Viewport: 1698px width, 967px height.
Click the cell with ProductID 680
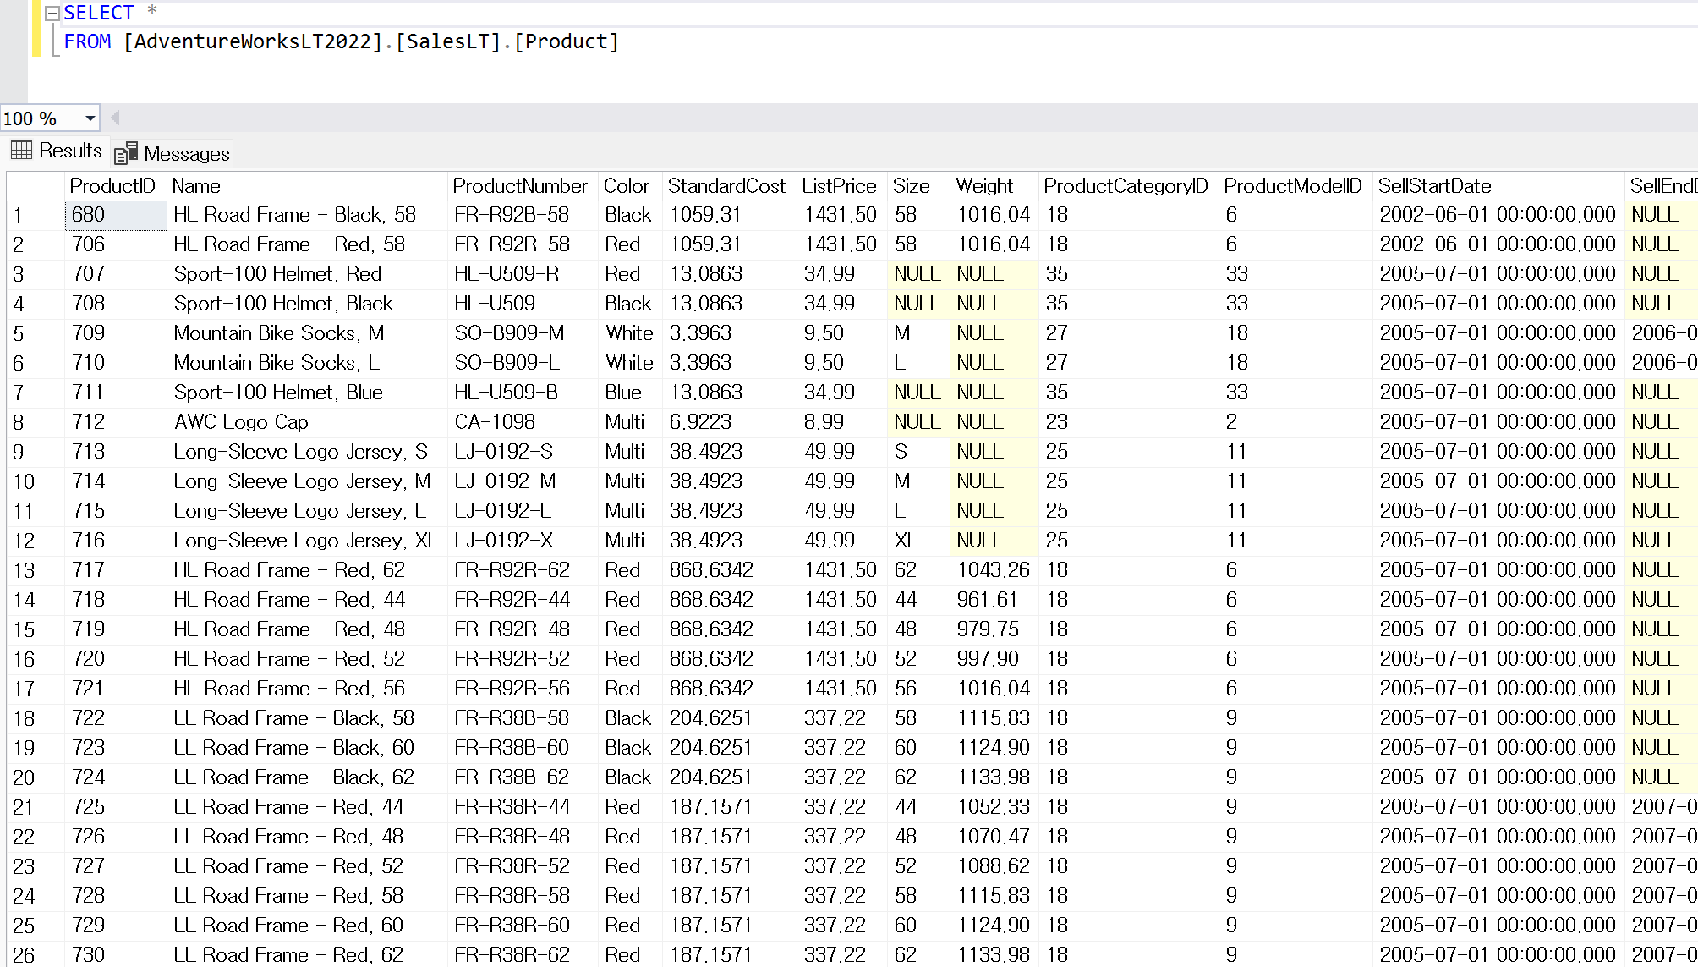pos(115,215)
